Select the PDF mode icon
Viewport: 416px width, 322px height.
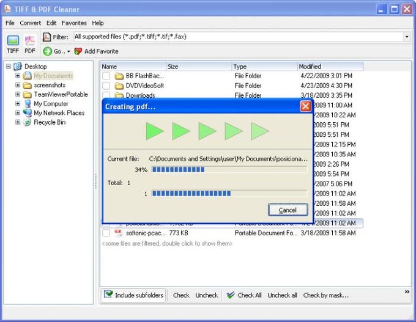[x=30, y=40]
